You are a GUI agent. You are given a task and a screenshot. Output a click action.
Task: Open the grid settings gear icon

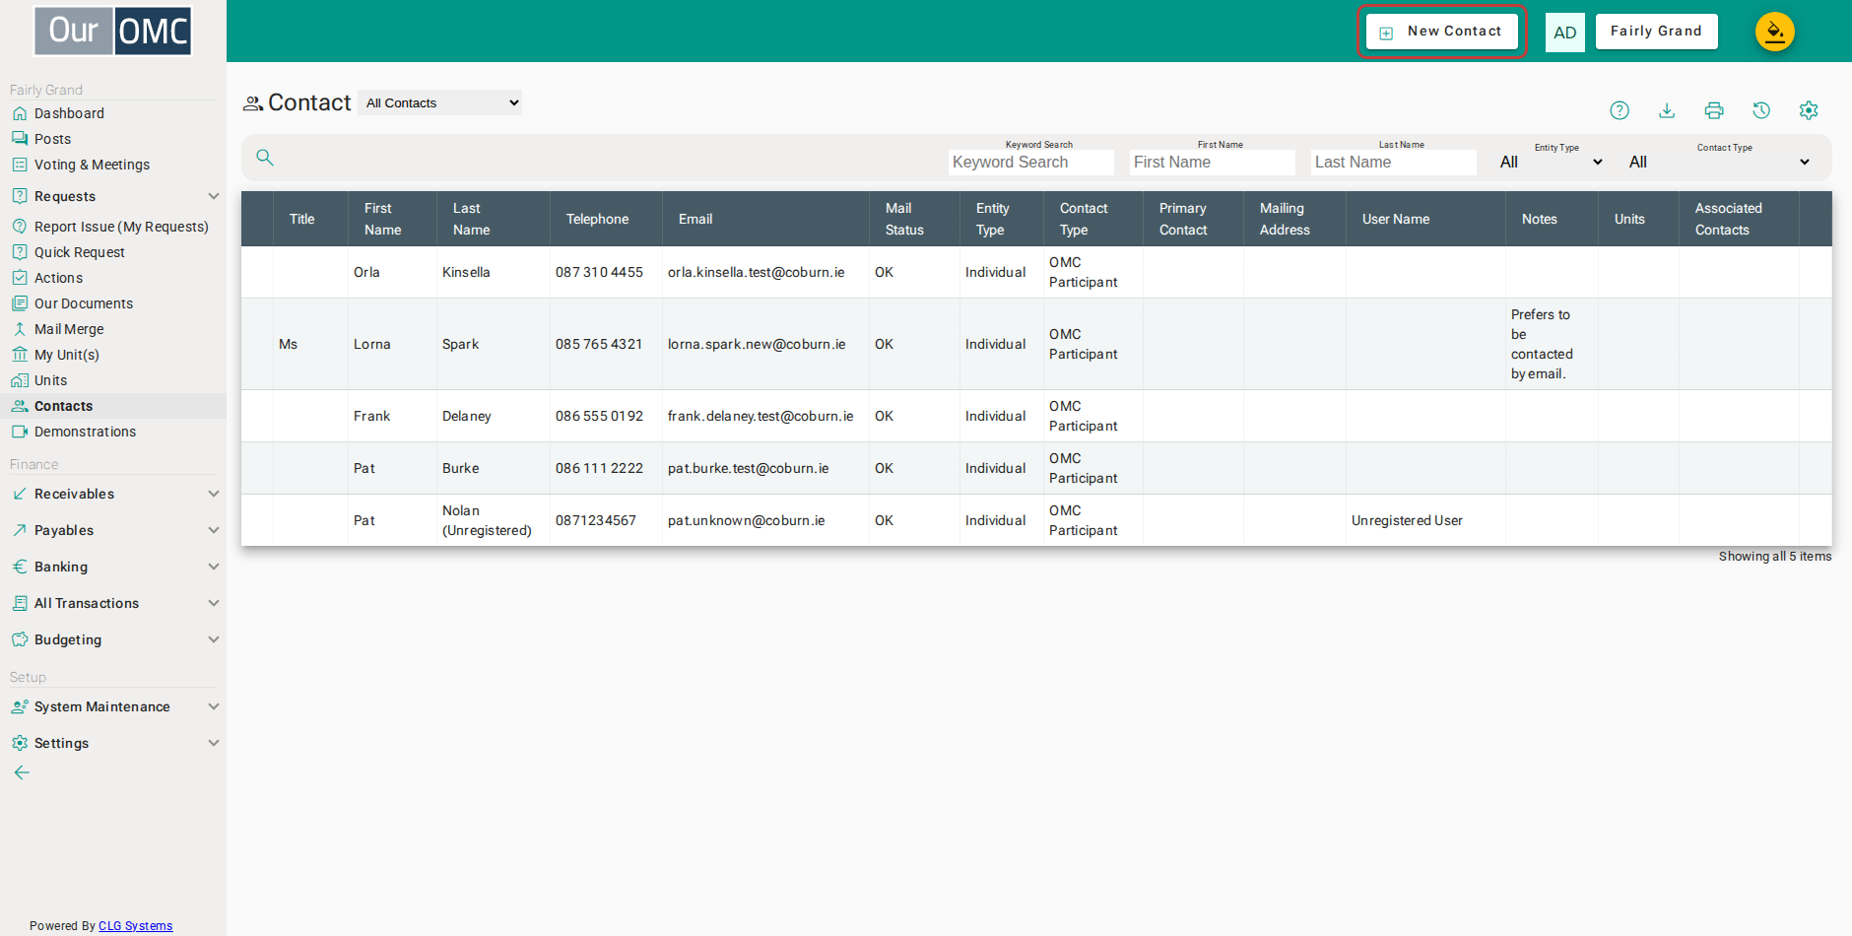coord(1809,110)
